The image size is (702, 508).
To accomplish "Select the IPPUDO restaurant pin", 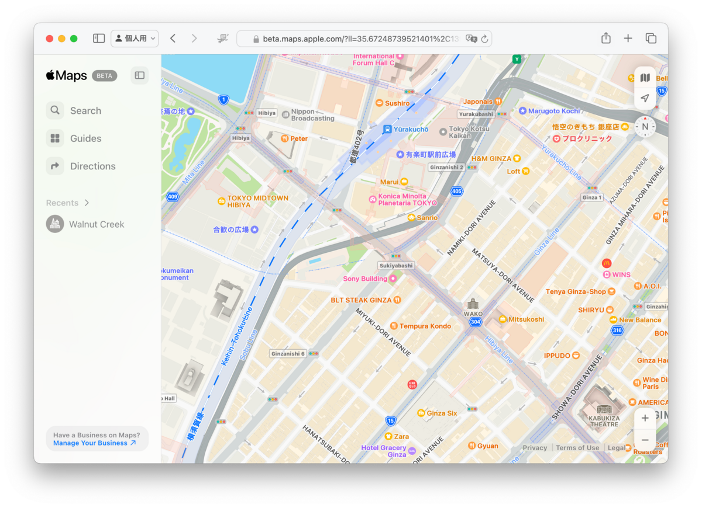I will click(576, 355).
